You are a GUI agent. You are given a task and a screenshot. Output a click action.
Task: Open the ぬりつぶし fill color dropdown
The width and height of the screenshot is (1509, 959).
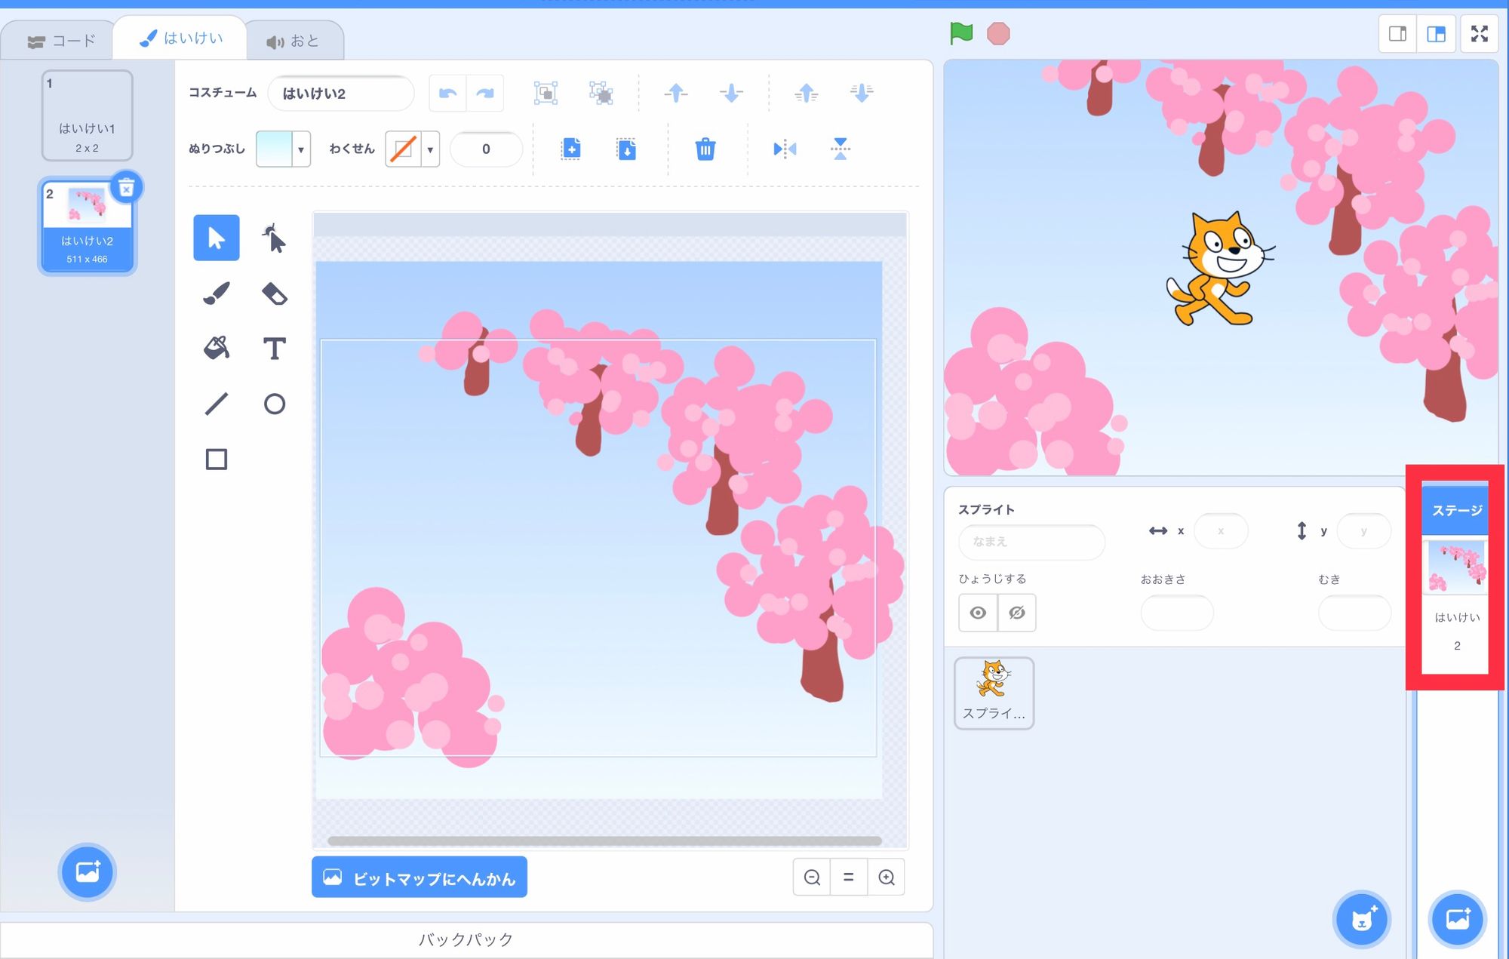click(300, 149)
